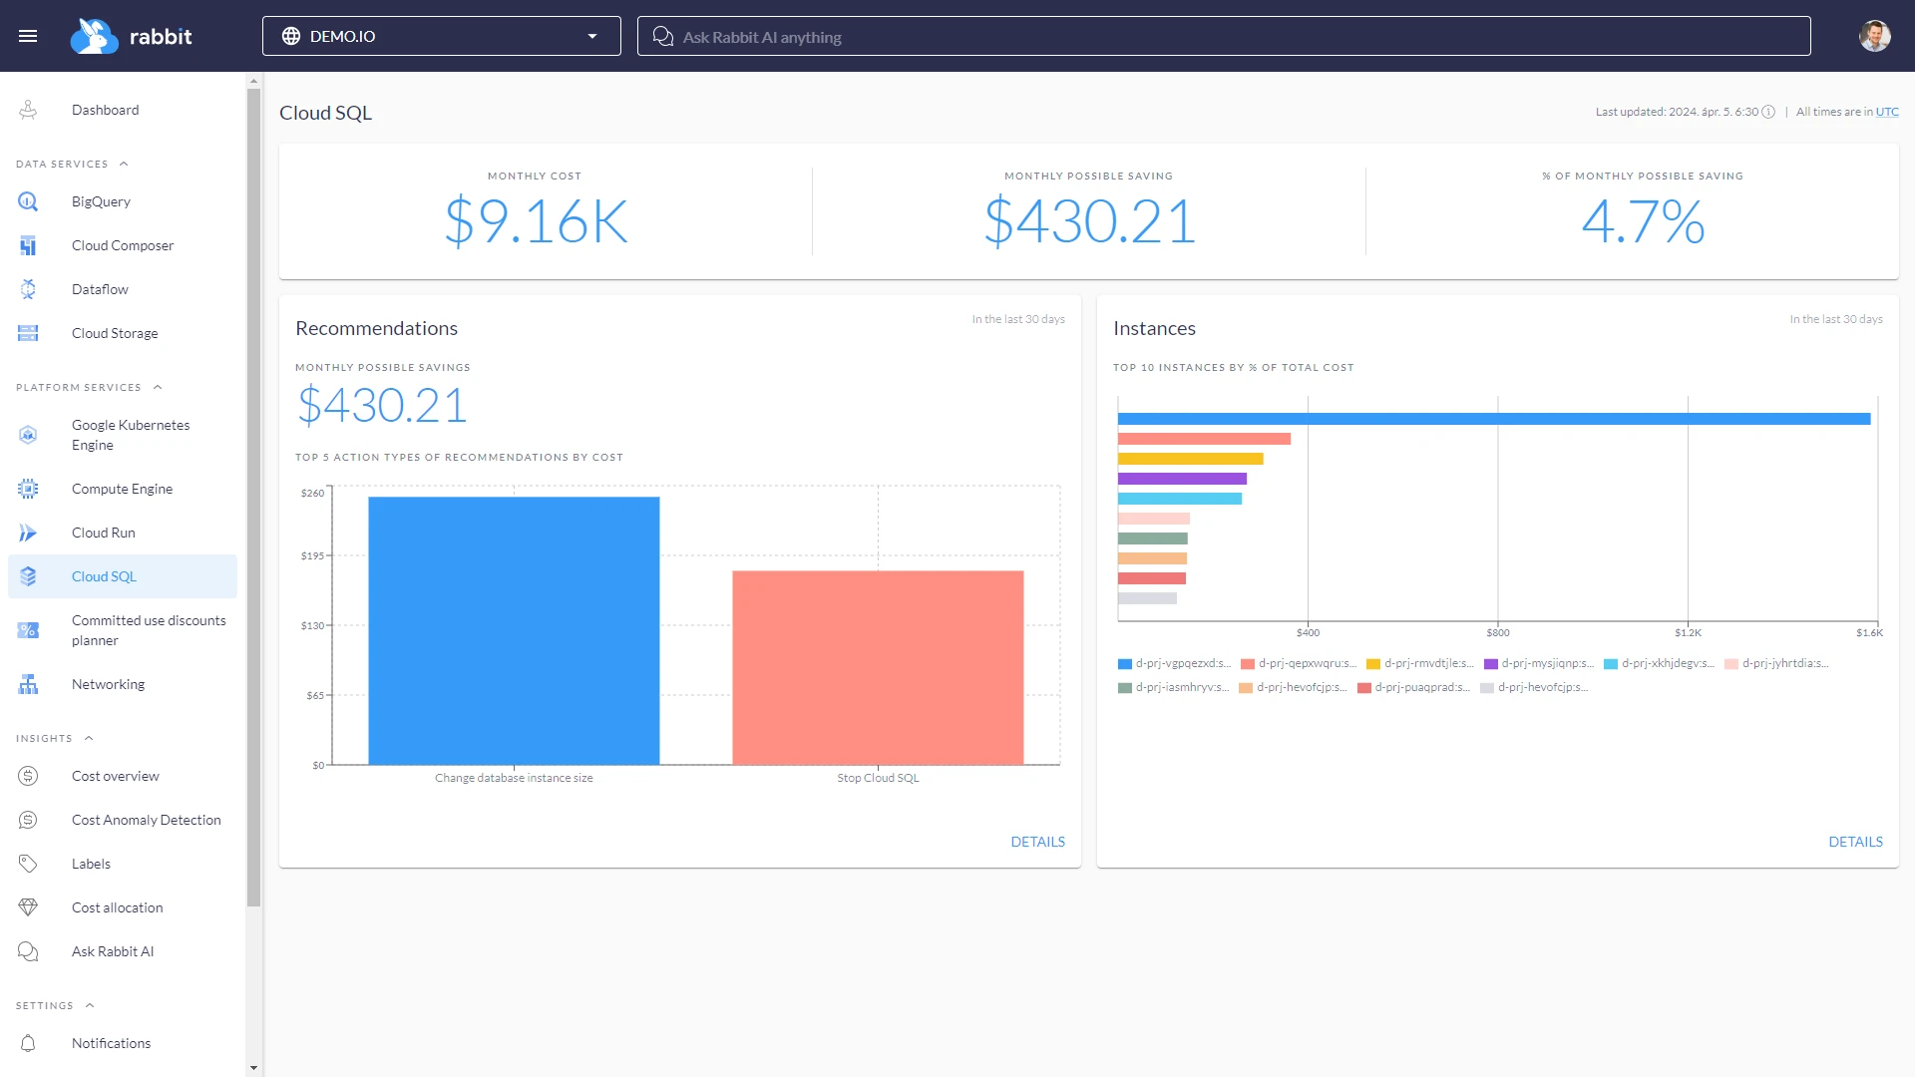
Task: Click the Change database instance size bar
Action: coord(514,628)
